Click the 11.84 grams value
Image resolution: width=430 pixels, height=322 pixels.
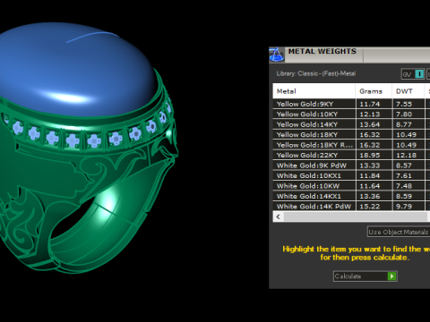370,175
